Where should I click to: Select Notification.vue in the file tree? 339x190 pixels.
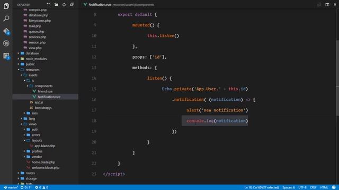(x=46, y=97)
